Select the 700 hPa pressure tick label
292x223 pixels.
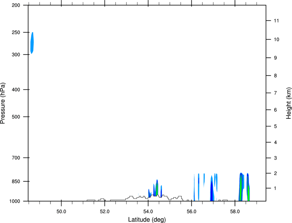[16, 158]
